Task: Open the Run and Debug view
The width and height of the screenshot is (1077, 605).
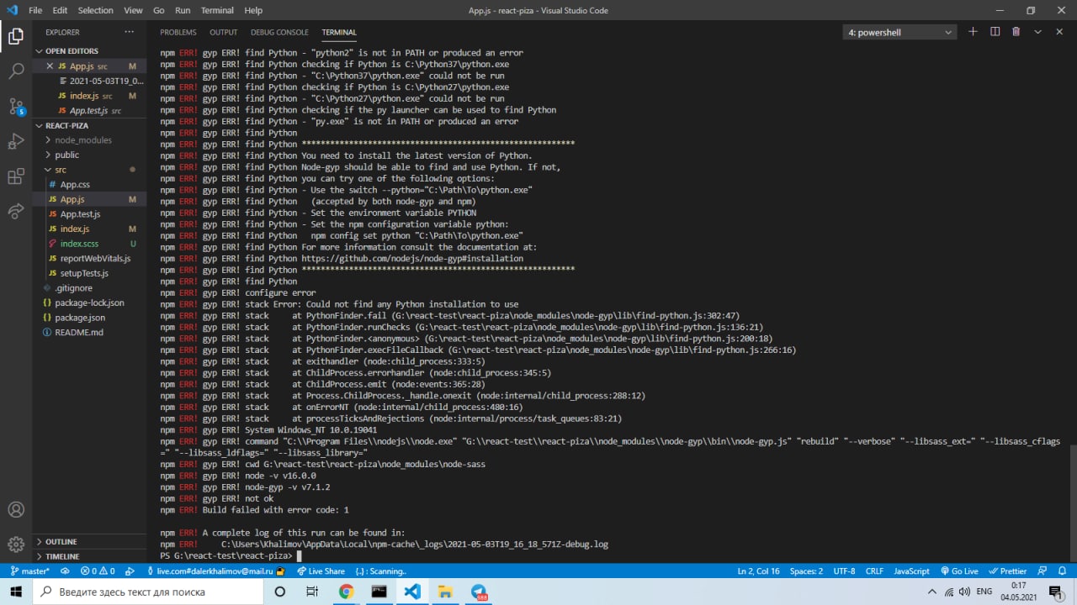Action: click(16, 141)
